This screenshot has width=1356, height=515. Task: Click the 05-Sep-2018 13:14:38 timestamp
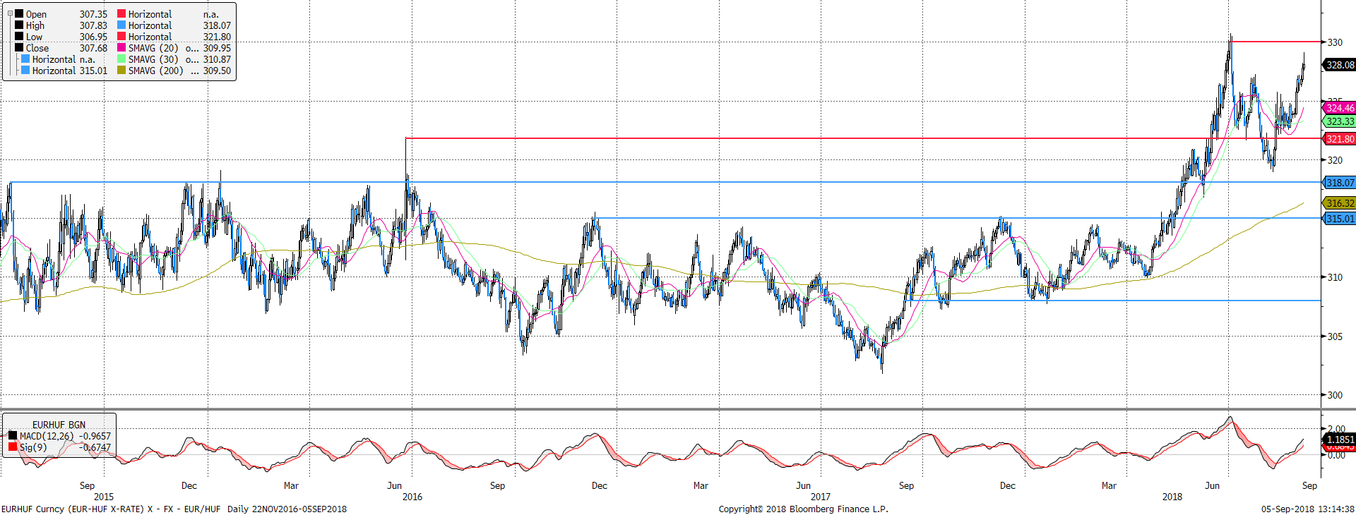pyautogui.click(x=1308, y=509)
